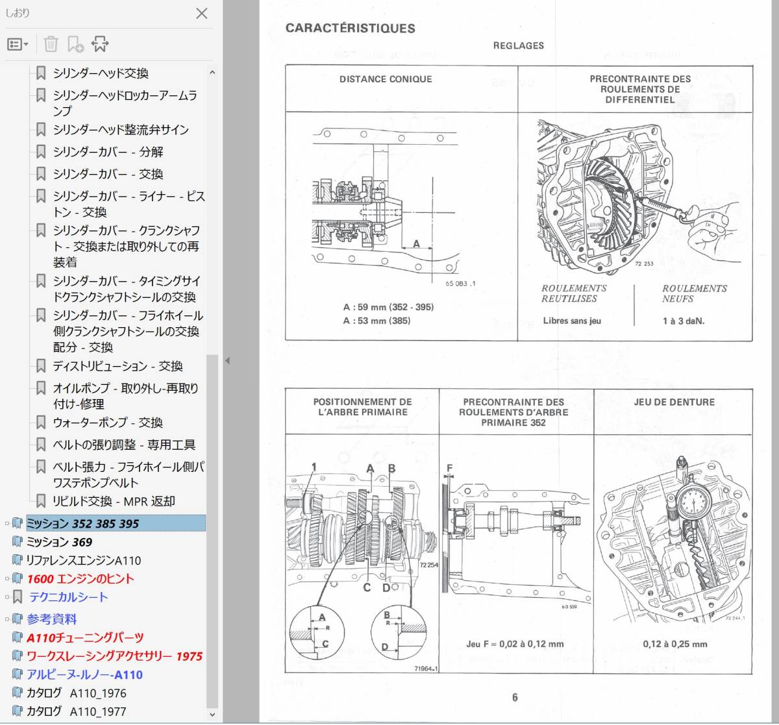Close the しおり bookmarks panel
The image size is (779, 725).
(x=202, y=13)
